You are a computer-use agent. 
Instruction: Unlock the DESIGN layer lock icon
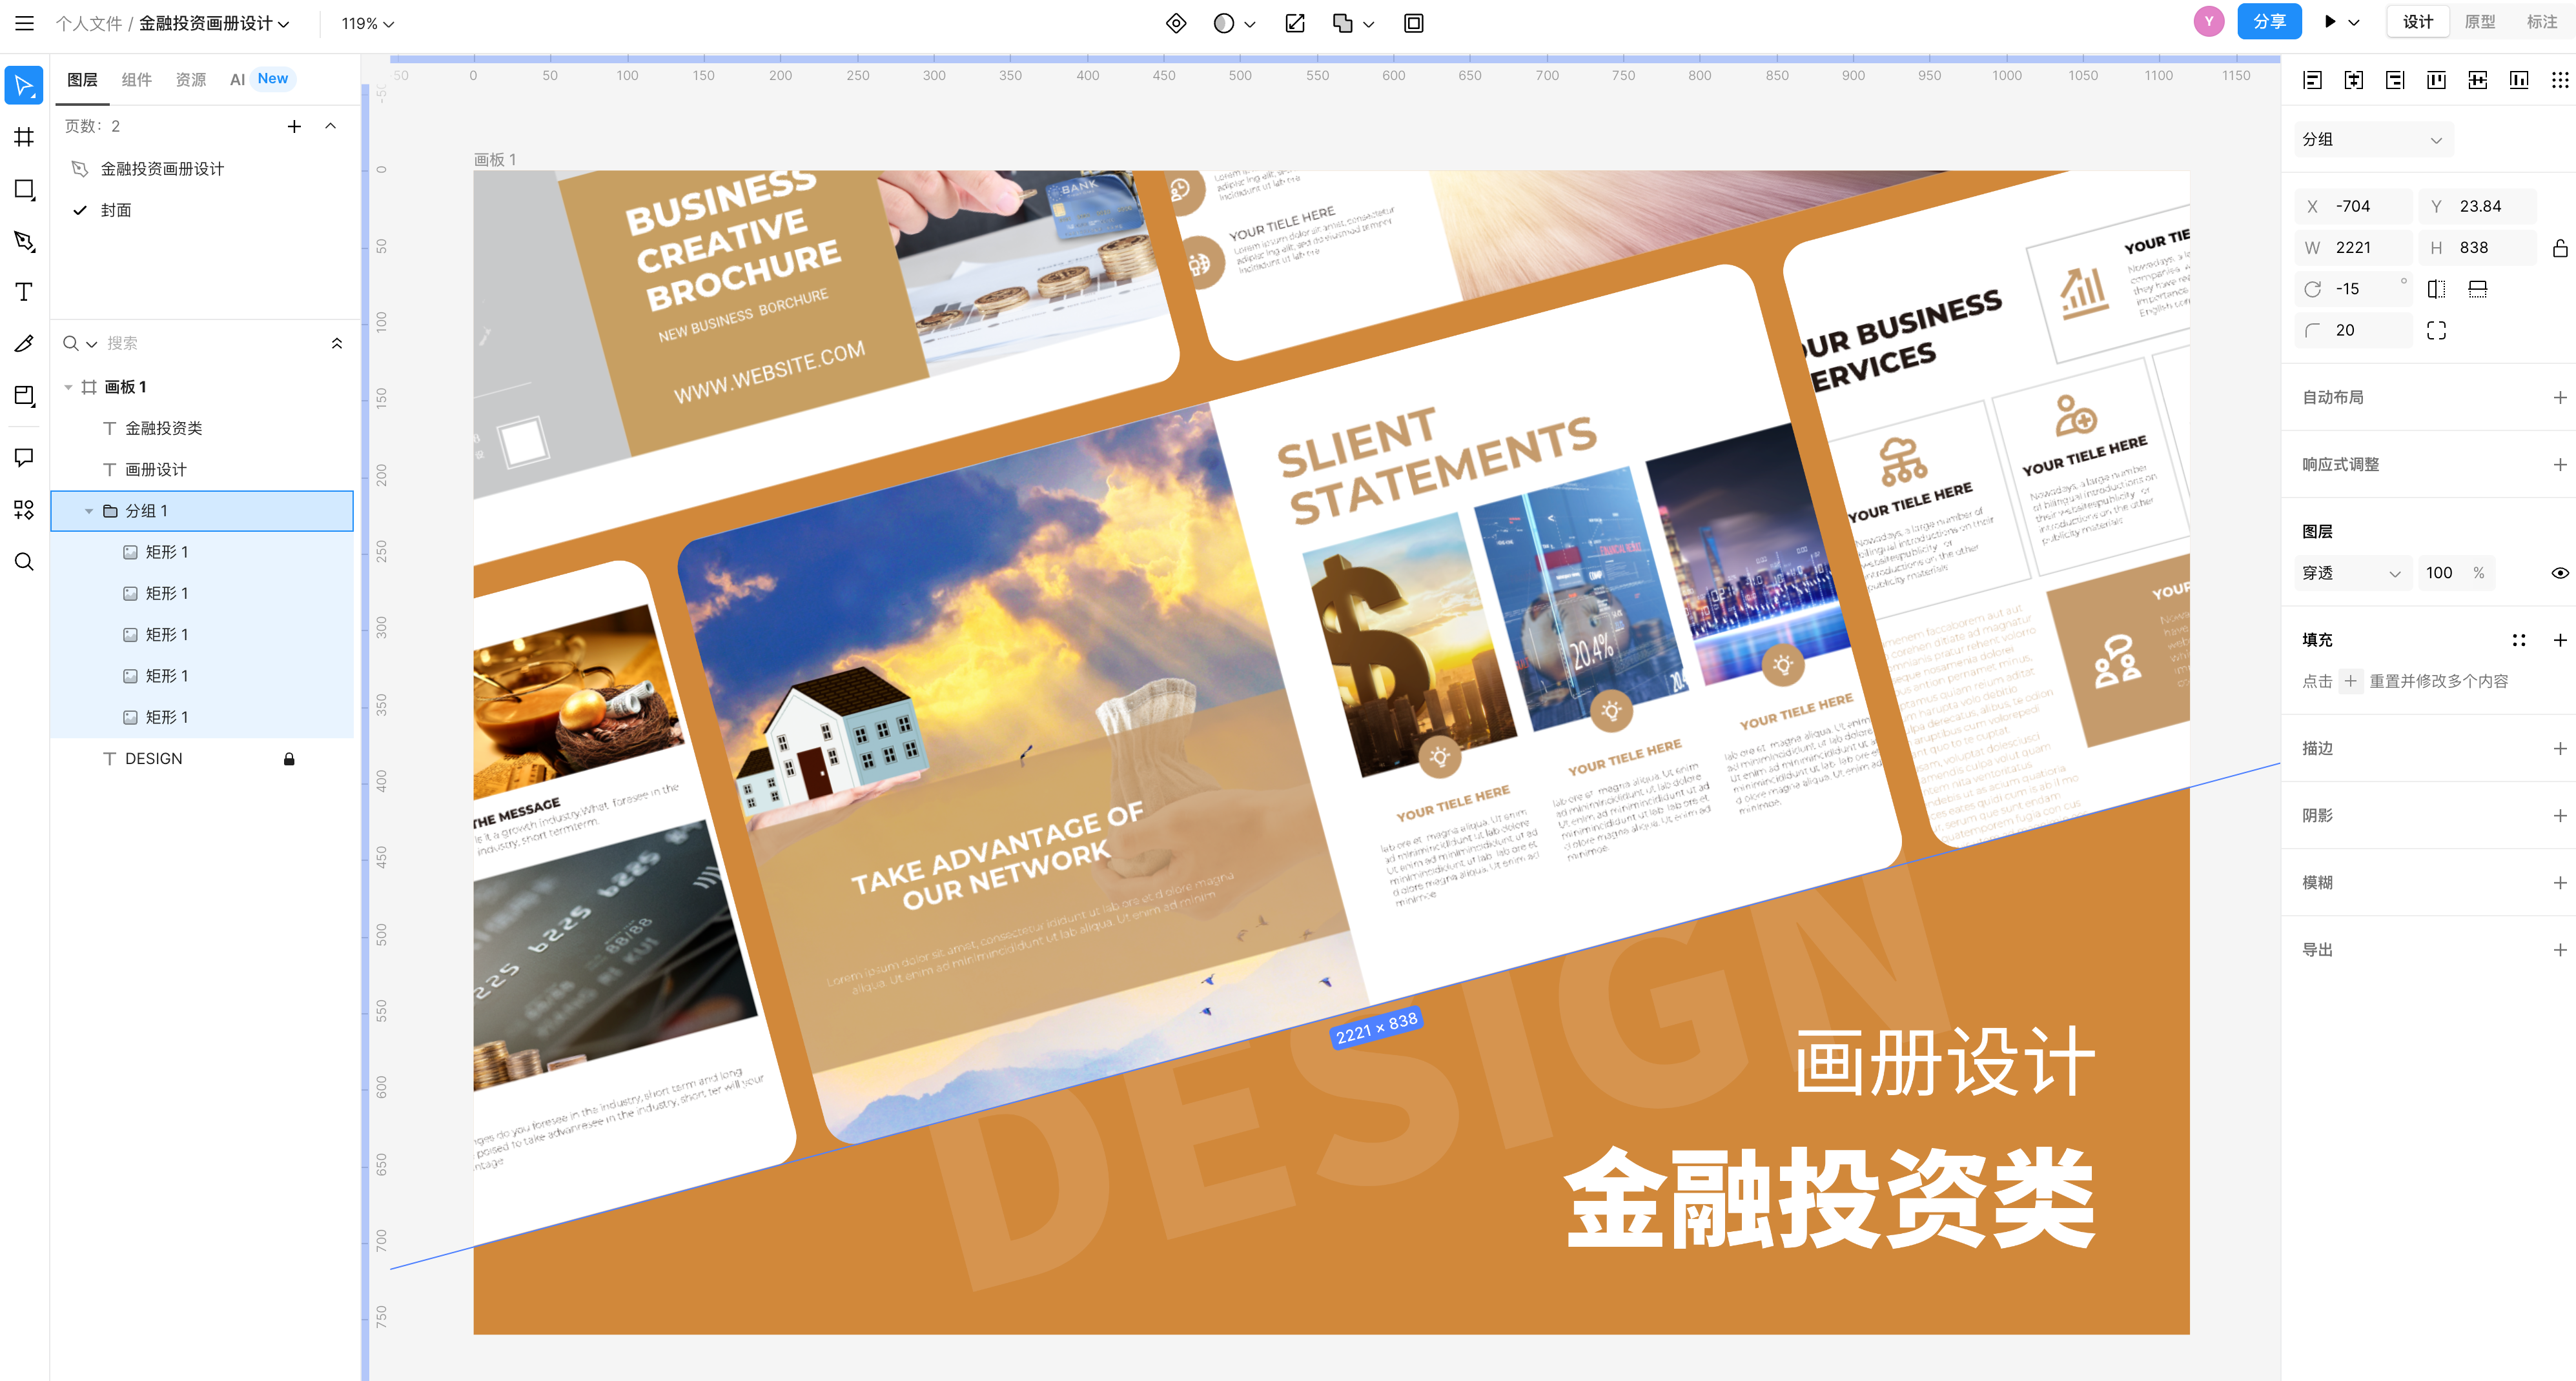coord(289,758)
